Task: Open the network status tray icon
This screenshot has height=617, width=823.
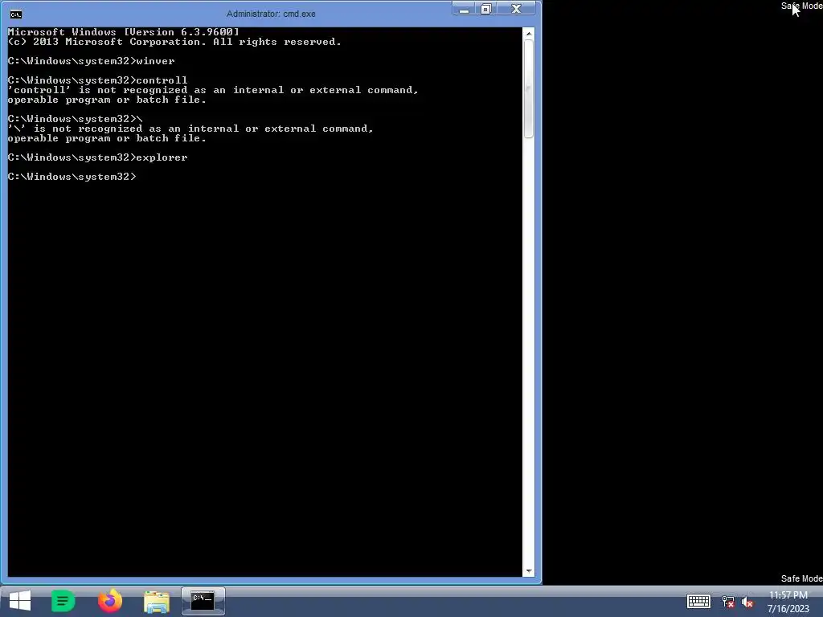Action: tap(728, 601)
